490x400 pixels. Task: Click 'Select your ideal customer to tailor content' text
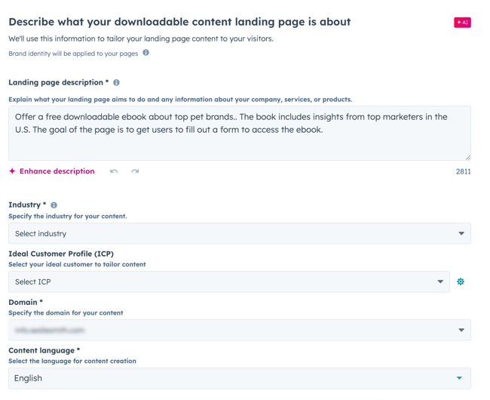coord(77,264)
